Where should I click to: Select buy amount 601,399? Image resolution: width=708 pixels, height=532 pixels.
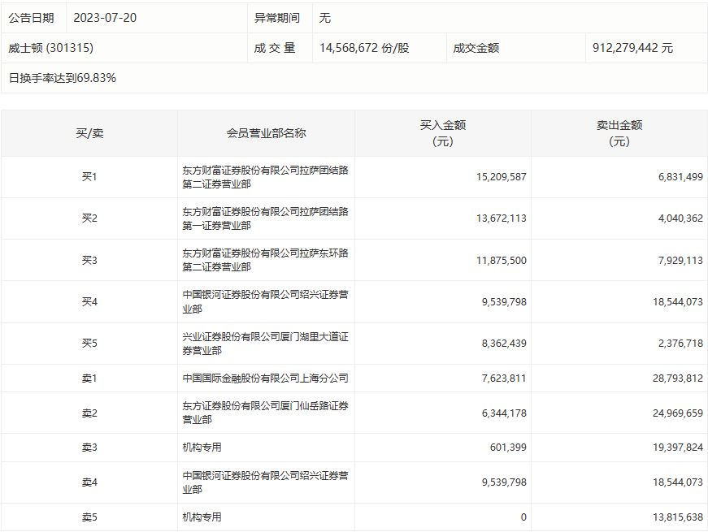508,448
